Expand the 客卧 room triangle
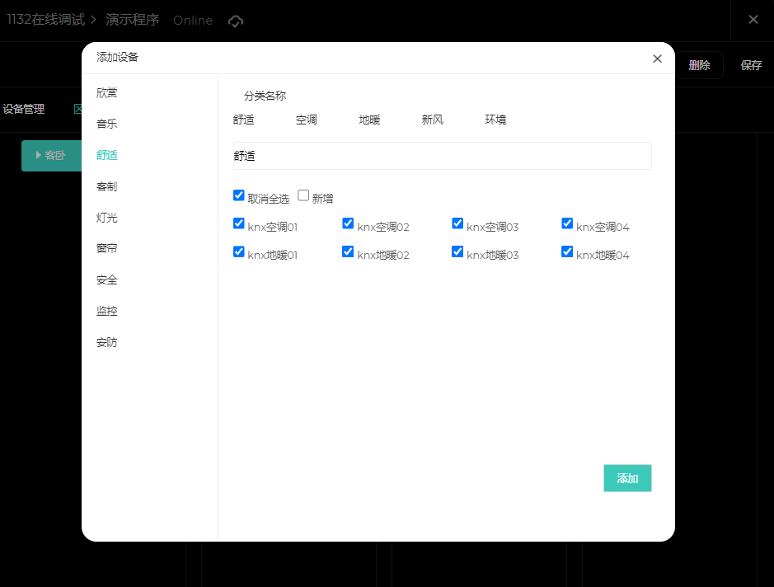 38,155
